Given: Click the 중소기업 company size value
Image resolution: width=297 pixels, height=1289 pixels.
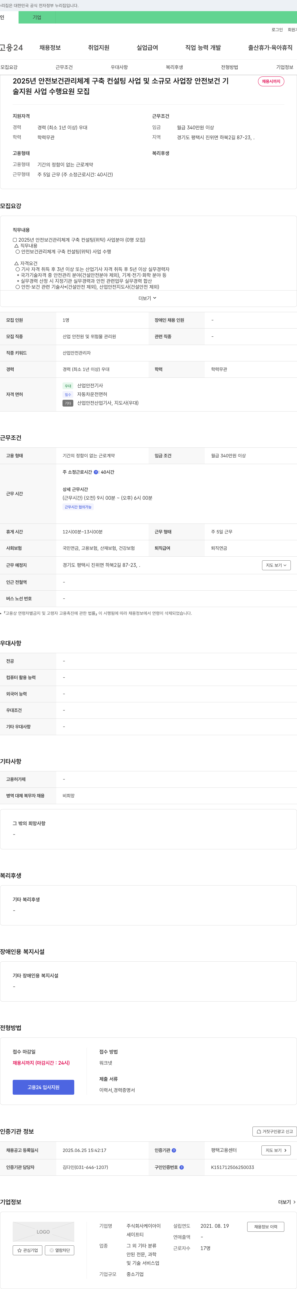Looking at the screenshot, I should click(135, 1274).
